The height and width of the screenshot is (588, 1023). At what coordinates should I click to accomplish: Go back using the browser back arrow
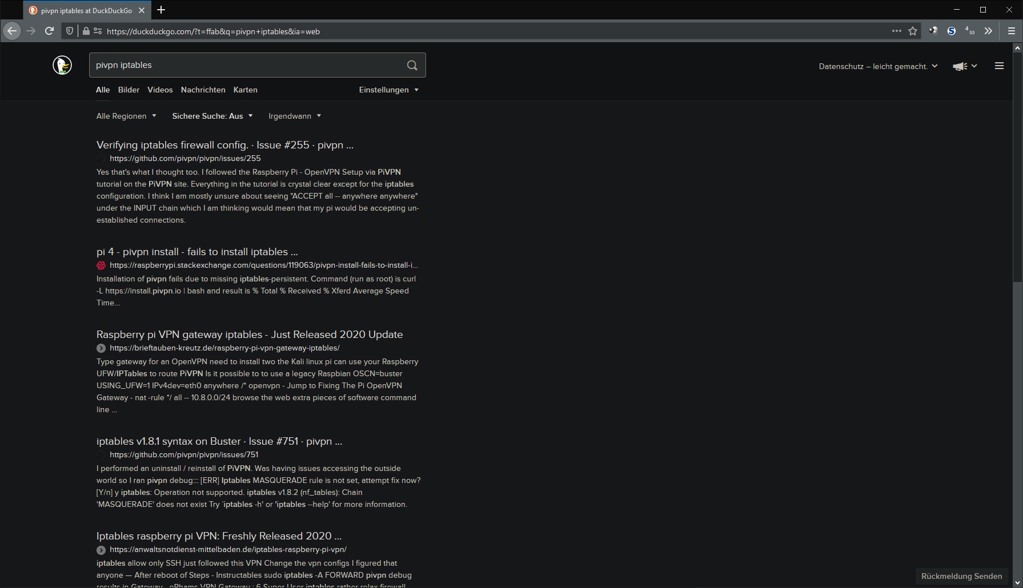11,31
